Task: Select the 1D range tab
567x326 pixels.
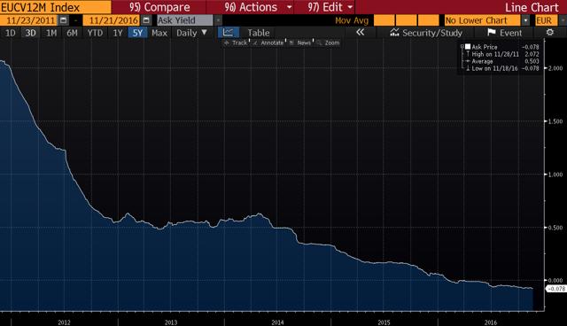Action: point(10,33)
